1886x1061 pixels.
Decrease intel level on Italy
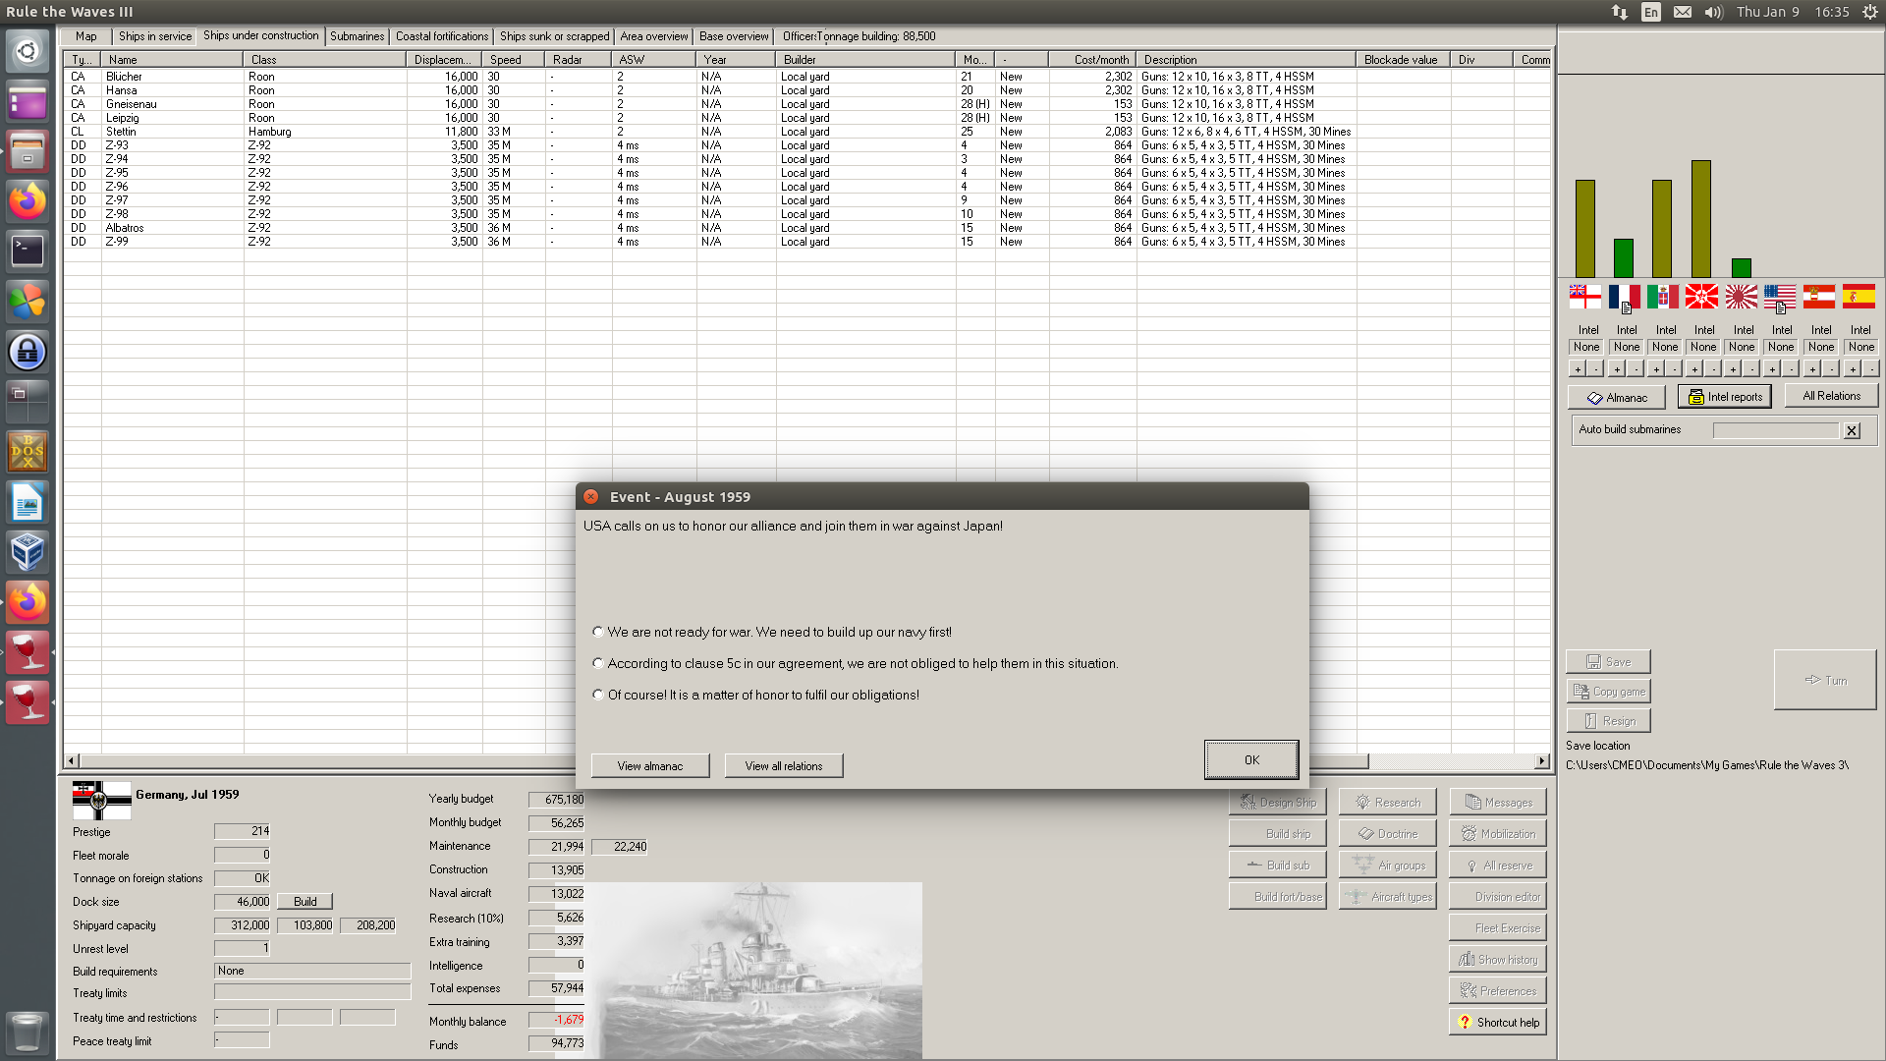[1675, 369]
